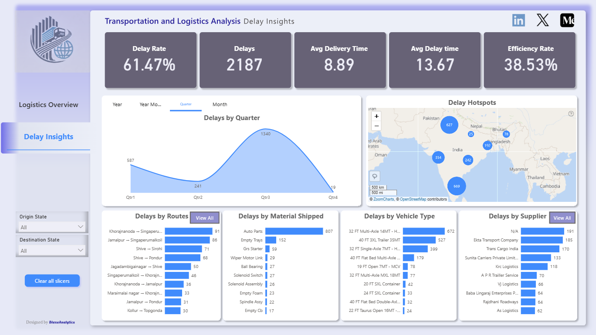Viewport: 596px width, 335px height.
Task: Click the Efficiency Rate KPI card
Action: [530, 60]
